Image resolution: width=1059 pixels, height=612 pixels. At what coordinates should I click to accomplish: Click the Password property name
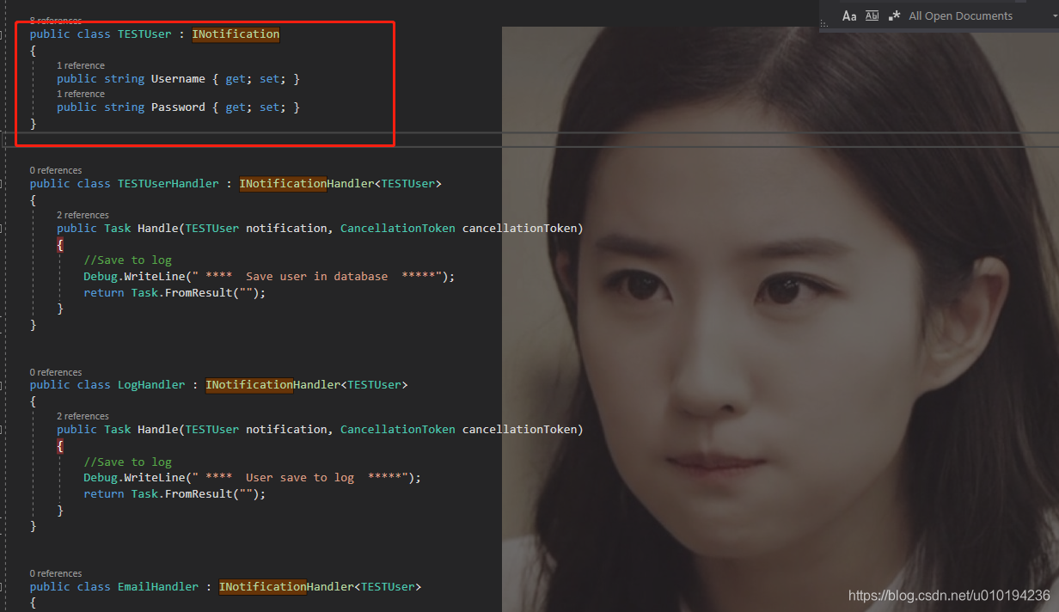tap(178, 107)
